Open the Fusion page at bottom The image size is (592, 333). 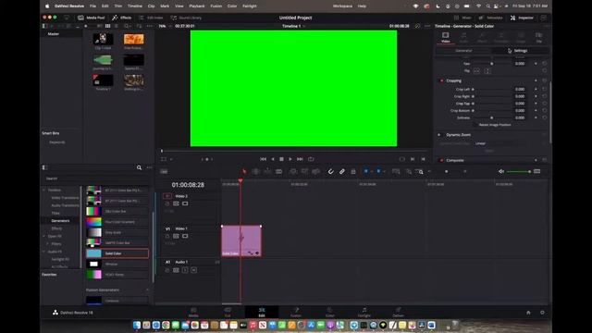(296, 313)
